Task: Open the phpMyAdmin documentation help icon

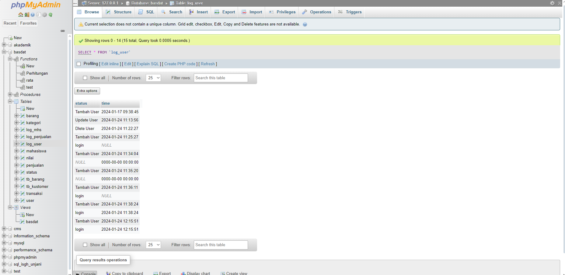Action: pos(33,15)
